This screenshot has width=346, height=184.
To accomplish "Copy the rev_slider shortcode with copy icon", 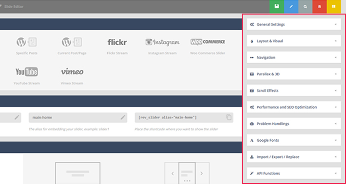I will (x=229, y=117).
